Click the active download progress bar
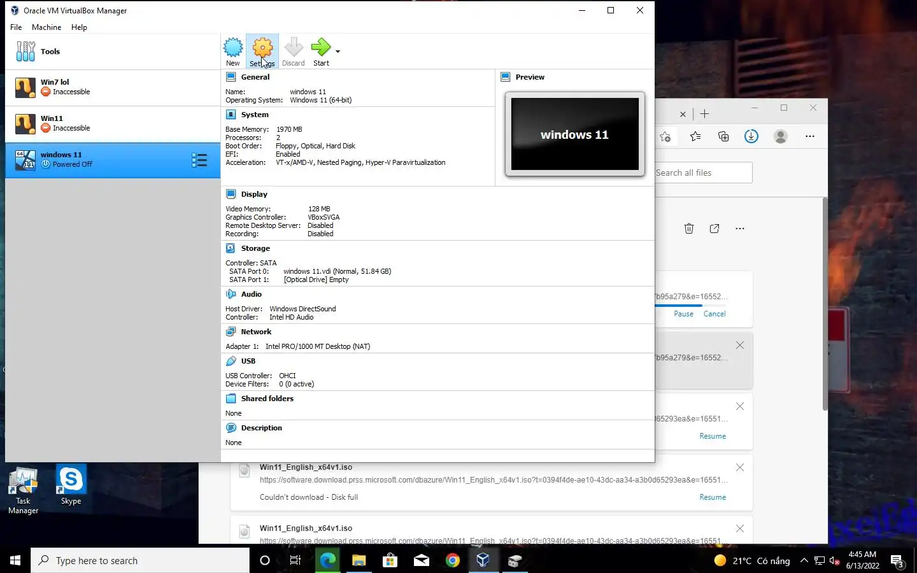 [691, 306]
